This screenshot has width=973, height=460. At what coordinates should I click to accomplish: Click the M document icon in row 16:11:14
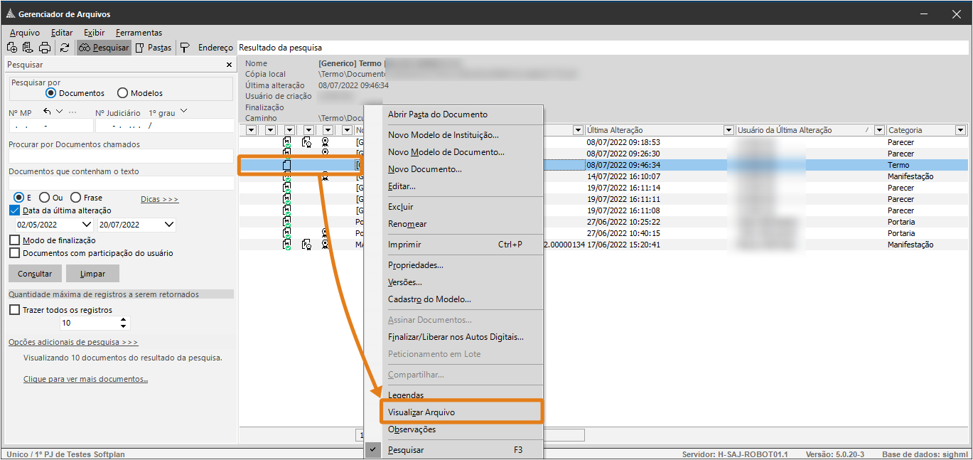[x=287, y=188]
